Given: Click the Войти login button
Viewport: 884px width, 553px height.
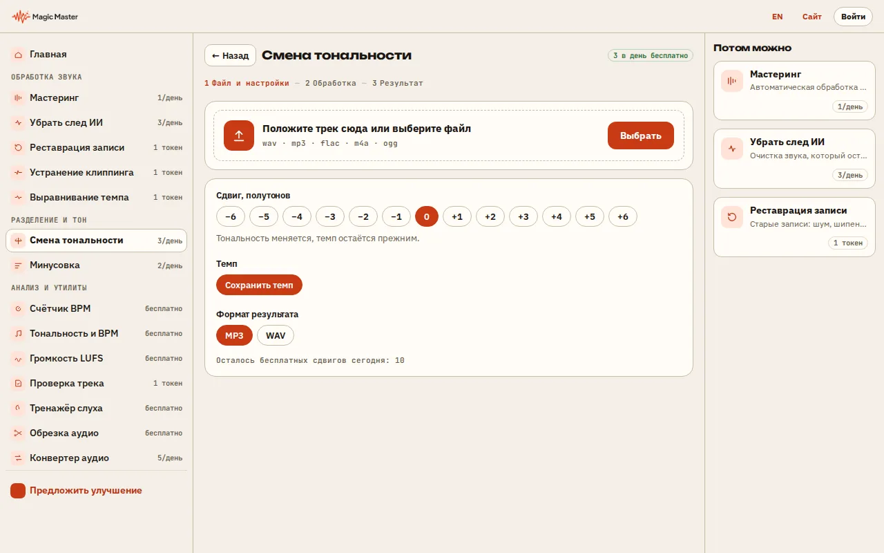Looking at the screenshot, I should tap(853, 17).
